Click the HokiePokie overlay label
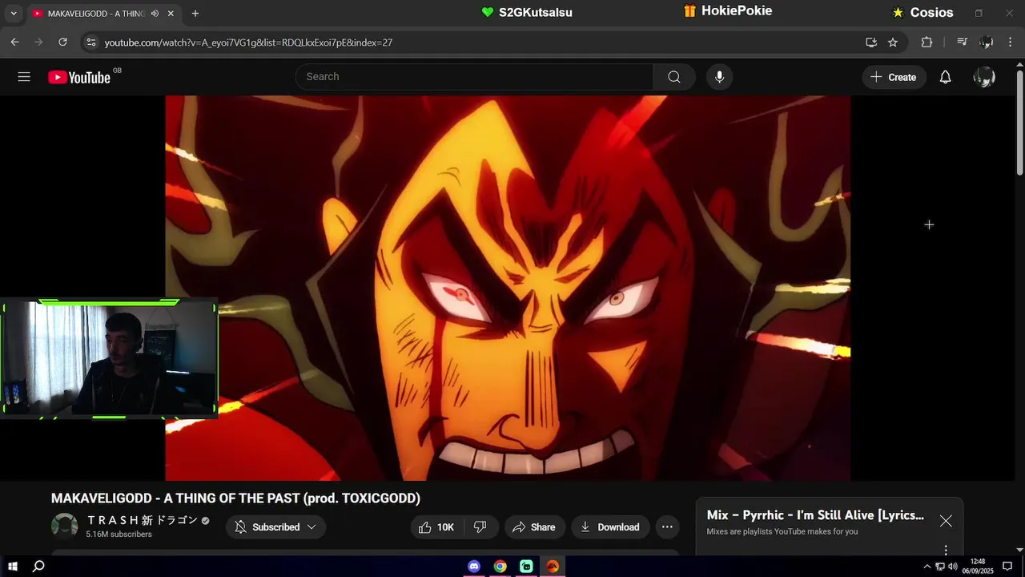Viewport: 1025px width, 577px height. [x=728, y=10]
